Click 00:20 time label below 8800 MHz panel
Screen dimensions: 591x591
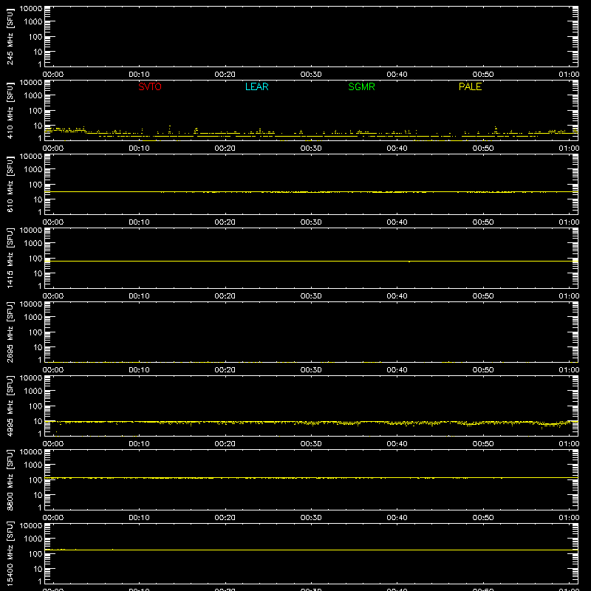click(225, 518)
